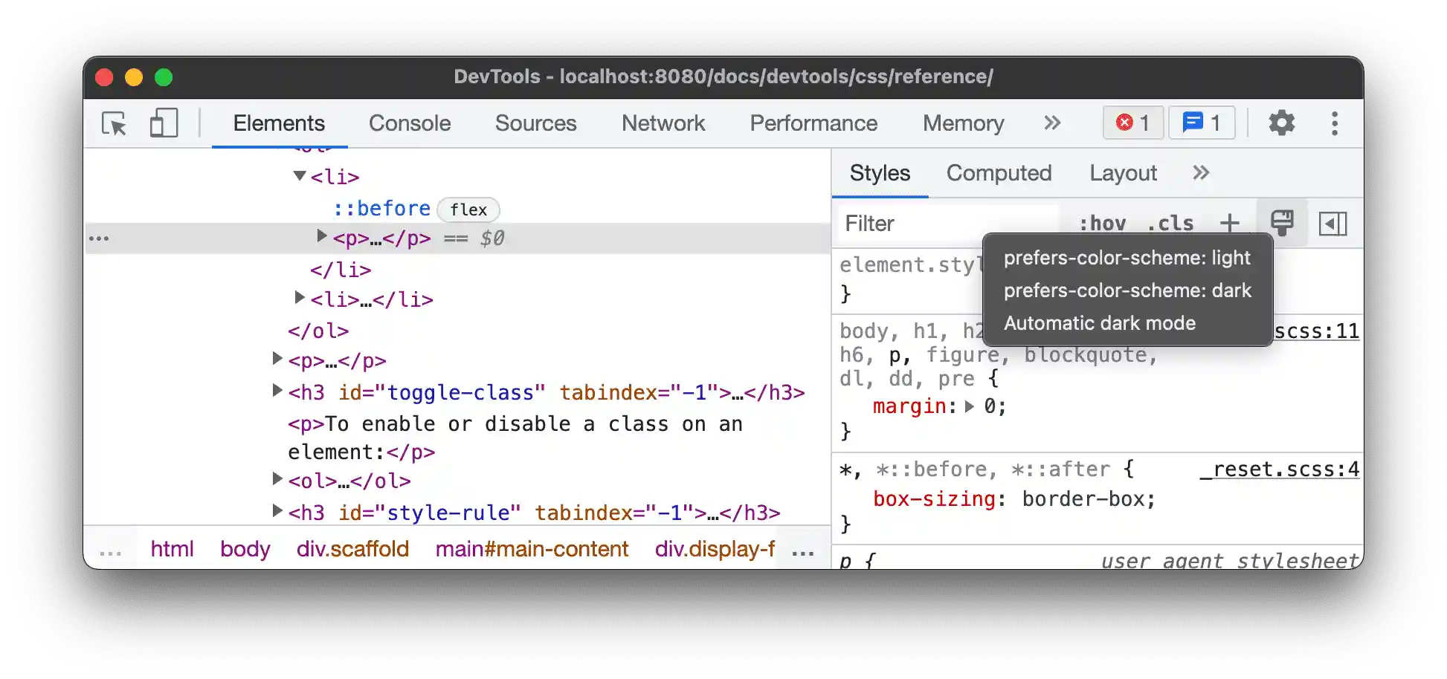This screenshot has width=1447, height=679.
Task: Toggle the Styles sidebar pane layout icon
Action: pos(1333,223)
